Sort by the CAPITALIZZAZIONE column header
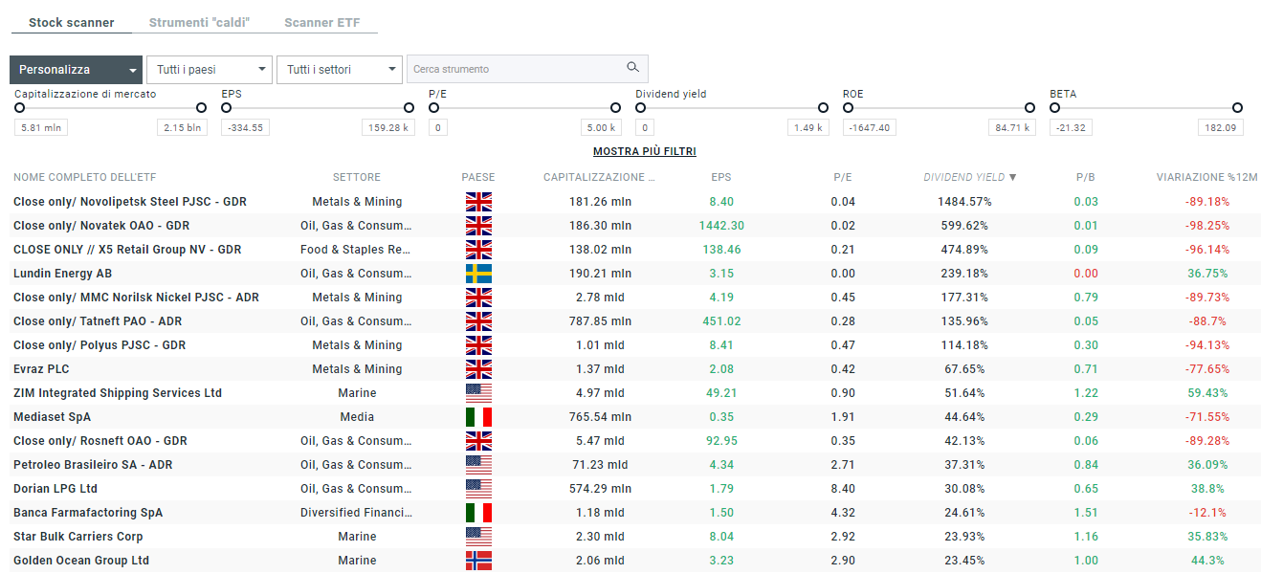 [600, 177]
